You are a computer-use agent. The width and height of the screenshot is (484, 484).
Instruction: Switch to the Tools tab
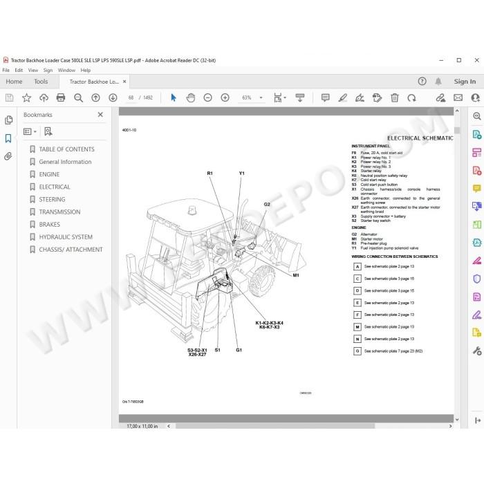tap(41, 82)
